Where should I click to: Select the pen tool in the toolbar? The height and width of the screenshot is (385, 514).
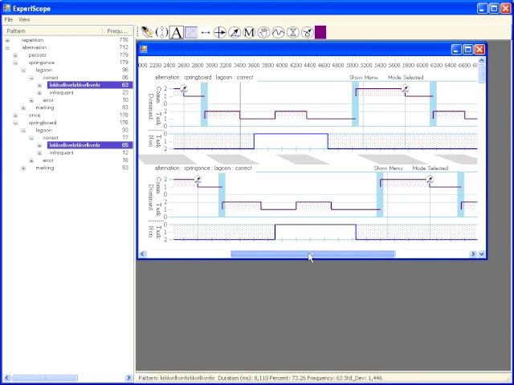pyautogui.click(x=148, y=32)
